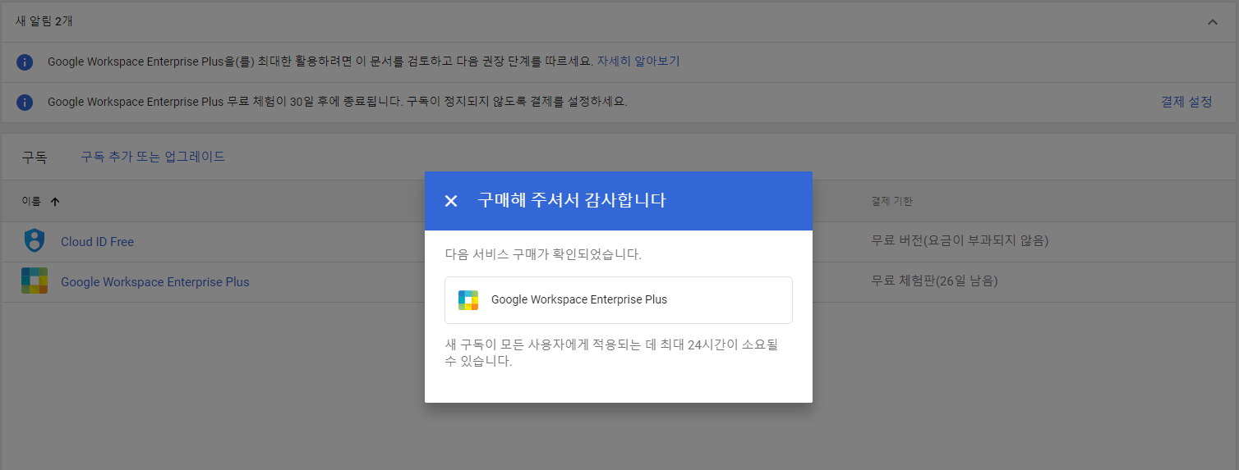The image size is (1239, 470).
Task: Click the 구매해 주셔서 감사합니다 dialog title
Action: coord(571,201)
